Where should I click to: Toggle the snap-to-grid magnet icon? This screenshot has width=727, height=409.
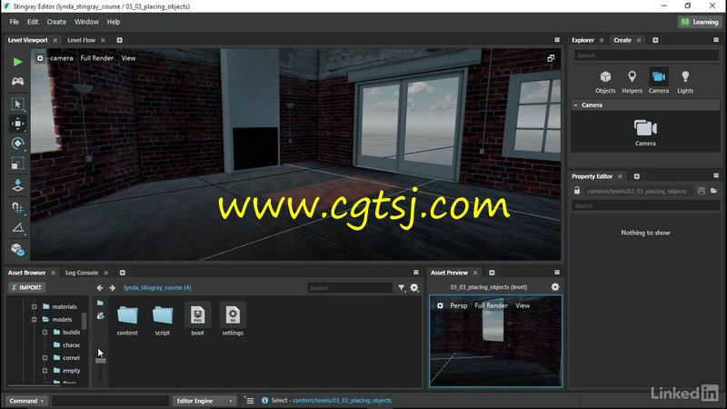(x=17, y=207)
